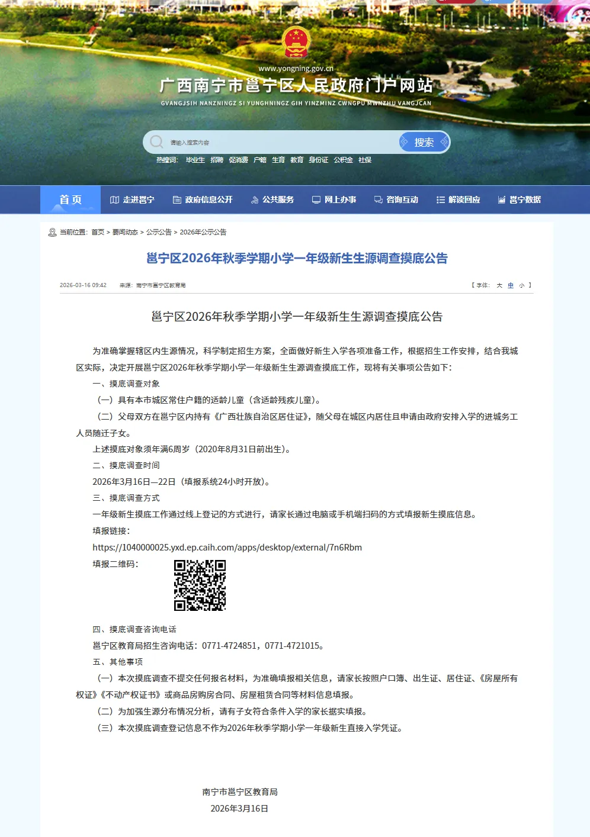Click the phone number line 0771-4724851
The height and width of the screenshot is (837, 590).
(x=208, y=646)
